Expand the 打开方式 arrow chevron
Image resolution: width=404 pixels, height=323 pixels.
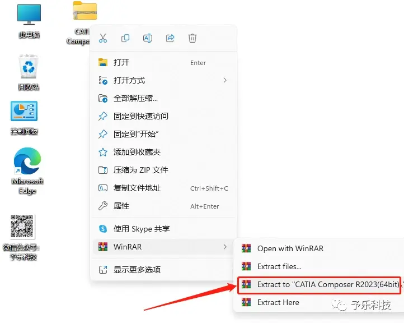pos(225,80)
